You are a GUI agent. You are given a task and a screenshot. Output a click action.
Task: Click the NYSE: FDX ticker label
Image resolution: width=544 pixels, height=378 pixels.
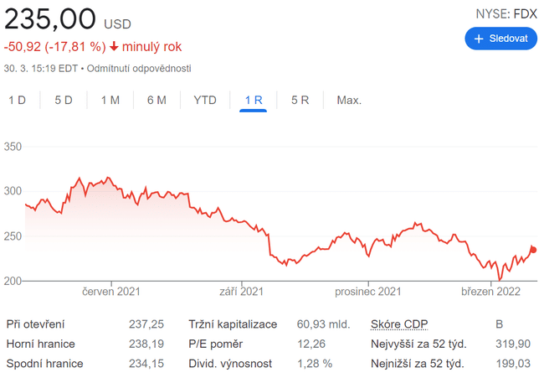pyautogui.click(x=505, y=12)
